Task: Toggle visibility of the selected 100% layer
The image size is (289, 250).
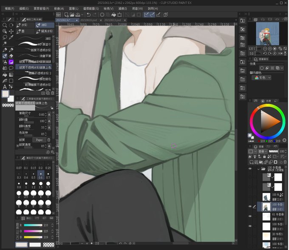Action: coord(250,207)
